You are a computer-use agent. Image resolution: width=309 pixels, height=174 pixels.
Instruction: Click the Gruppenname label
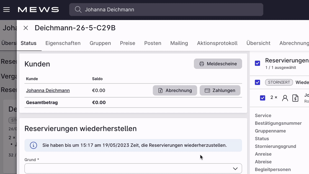[x=270, y=131]
